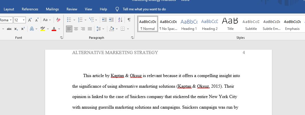
Task: Open highlight color dropdown arrow
Action: [x=48, y=29]
